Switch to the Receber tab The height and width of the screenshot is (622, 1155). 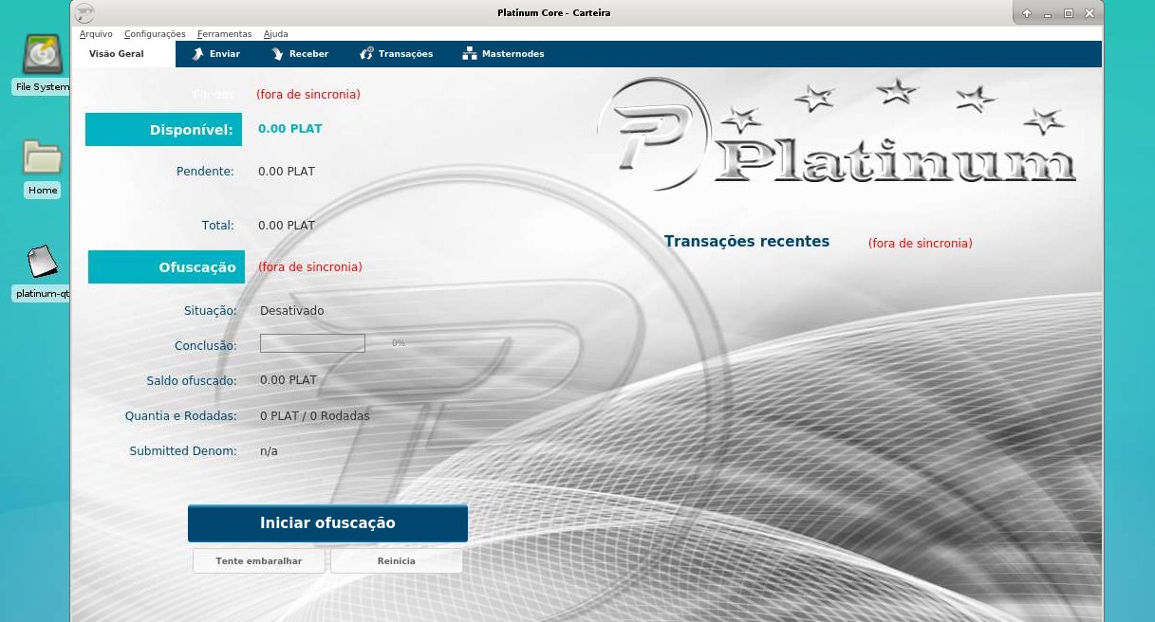click(x=300, y=54)
